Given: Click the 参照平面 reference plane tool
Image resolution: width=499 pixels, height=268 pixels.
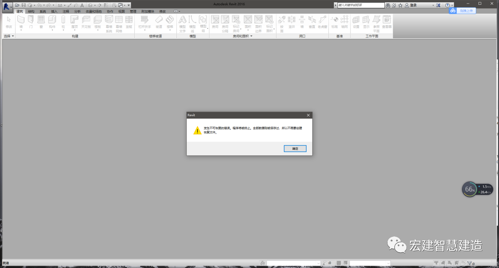Looking at the screenshot, I should (377, 23).
